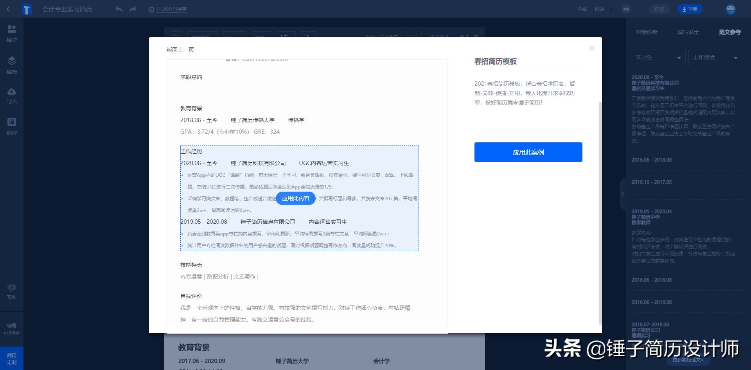Close the template preview dialog
This screenshot has width=751, height=370.
(592, 48)
